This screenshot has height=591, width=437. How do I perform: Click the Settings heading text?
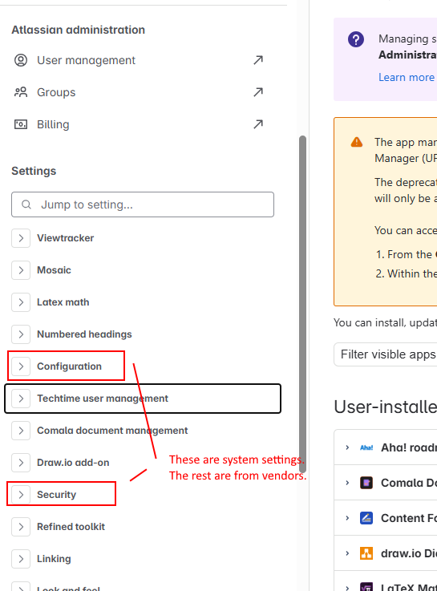(x=34, y=171)
